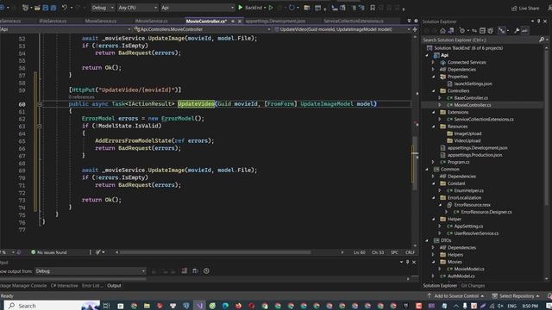Switch to IMovieService.cs tab

(152, 21)
